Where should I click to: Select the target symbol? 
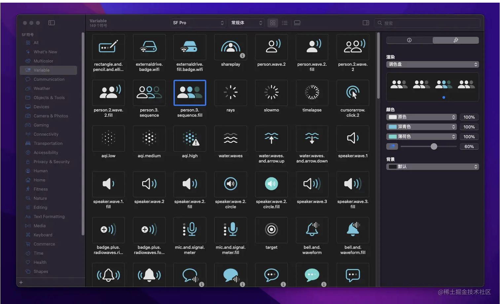pyautogui.click(x=271, y=230)
